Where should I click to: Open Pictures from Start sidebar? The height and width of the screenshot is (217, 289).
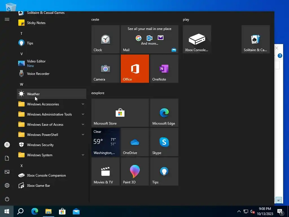tap(7, 172)
